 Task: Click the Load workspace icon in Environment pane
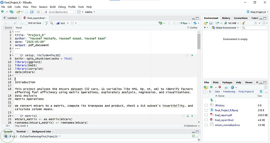tap(206, 23)
